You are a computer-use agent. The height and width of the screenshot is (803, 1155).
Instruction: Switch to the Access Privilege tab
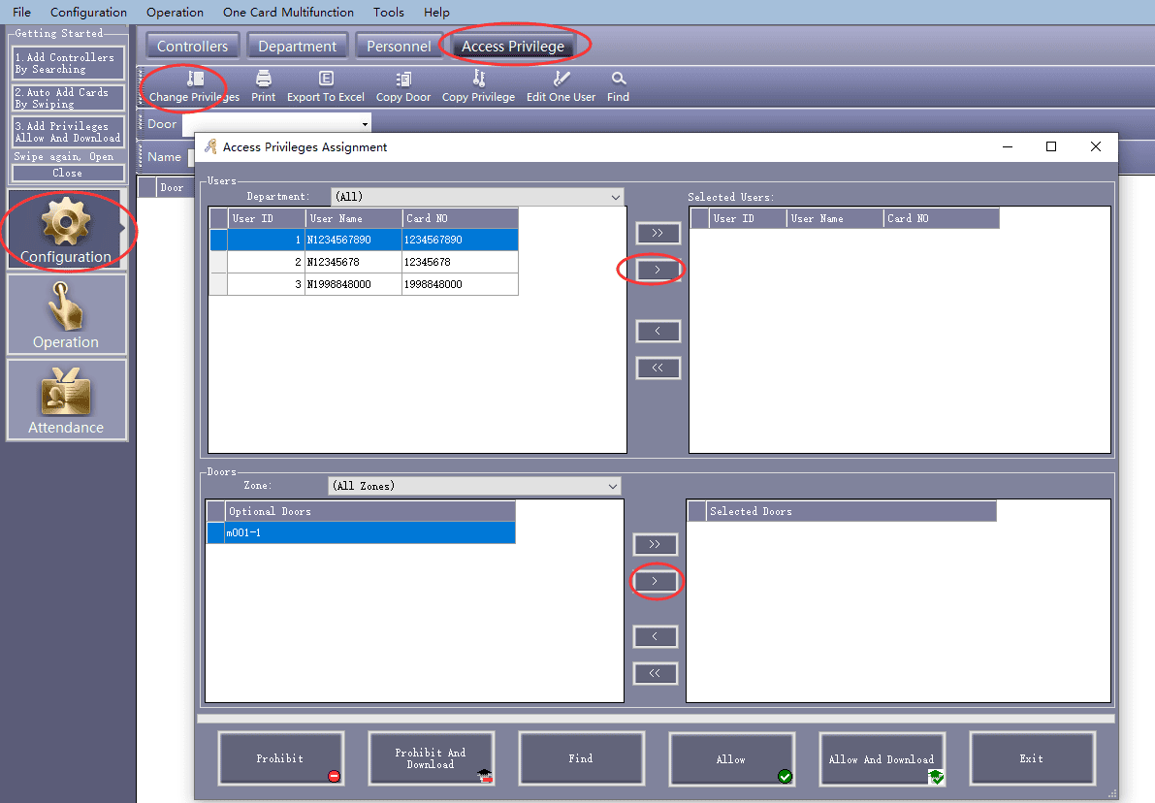[x=513, y=47]
